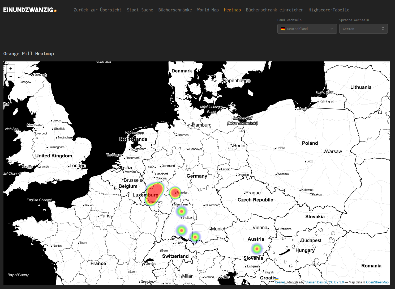Click the language selector up-down arrows
395x289 pixels.
tap(383, 29)
